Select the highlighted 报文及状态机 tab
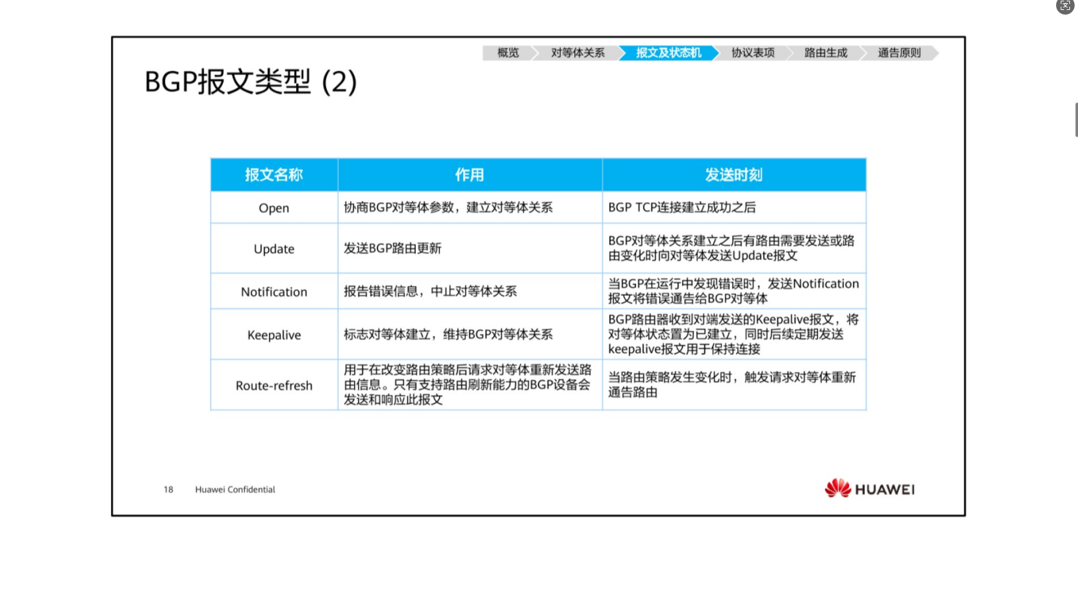Viewport: 1078px width, 599px height. [x=669, y=53]
